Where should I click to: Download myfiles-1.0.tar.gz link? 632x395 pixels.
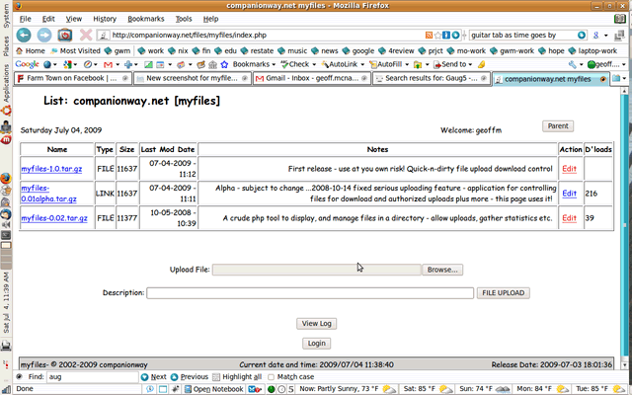(51, 169)
